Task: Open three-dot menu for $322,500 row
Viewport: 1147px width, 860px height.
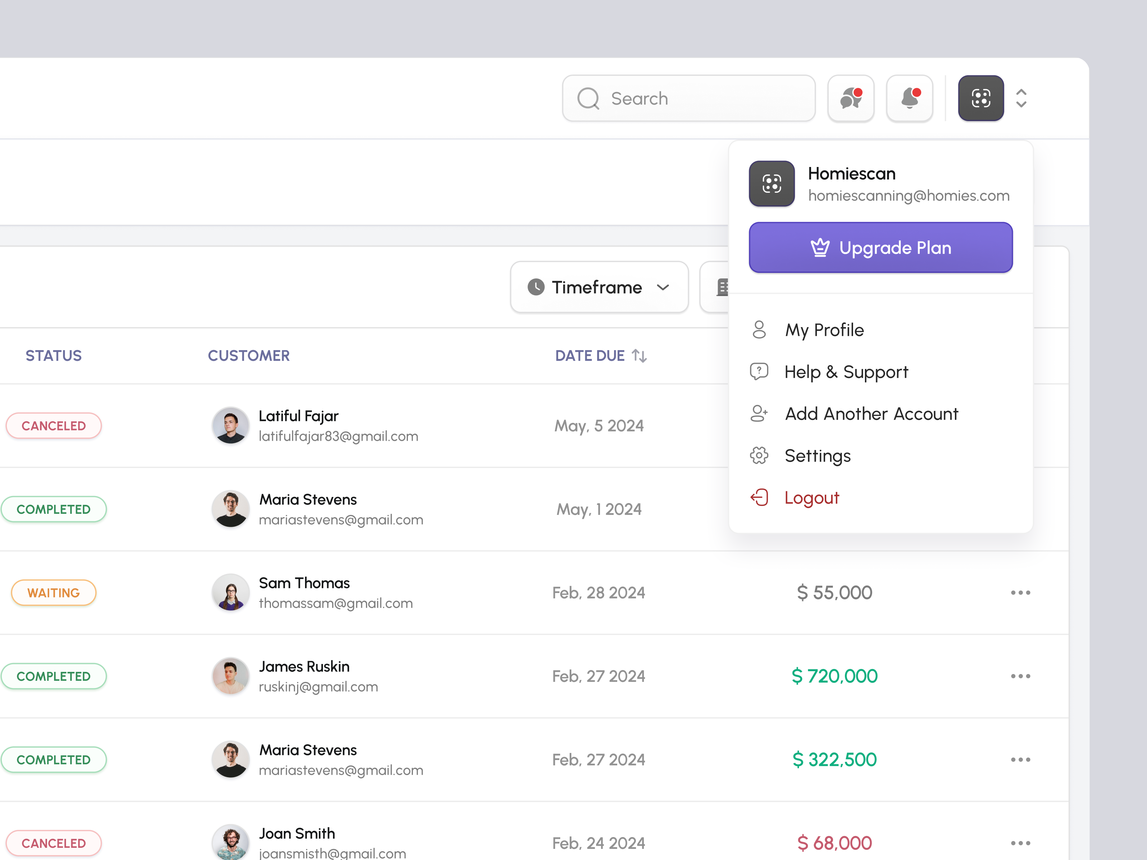Action: point(1020,759)
